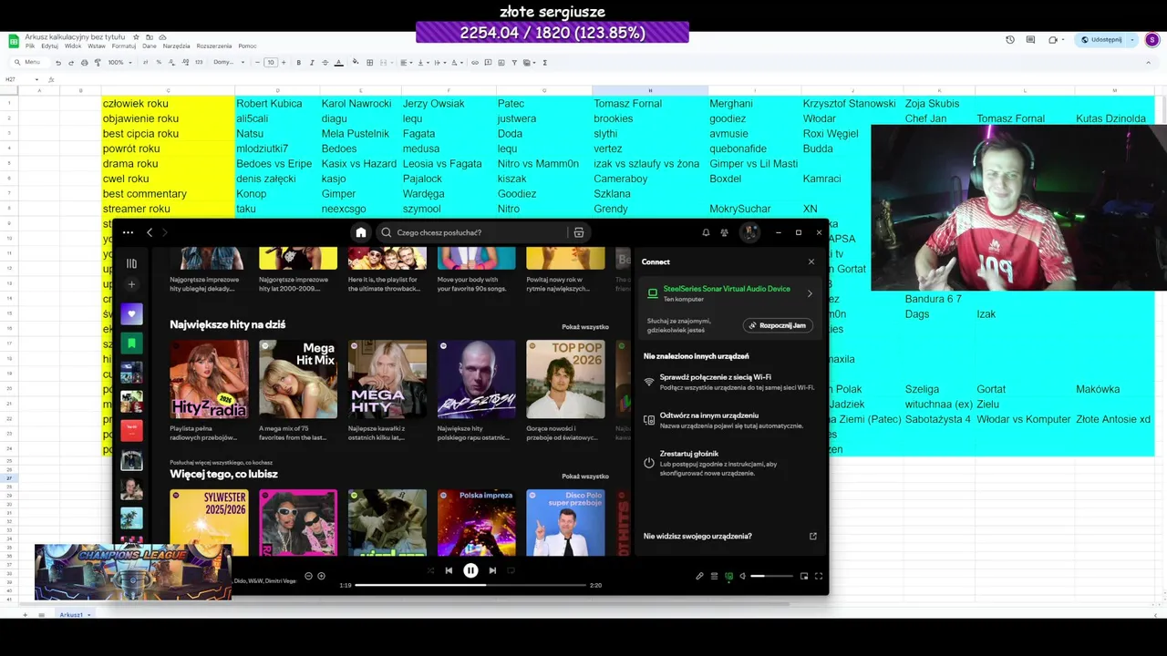Open Arkusz1 sheet tab arrow

click(89, 615)
